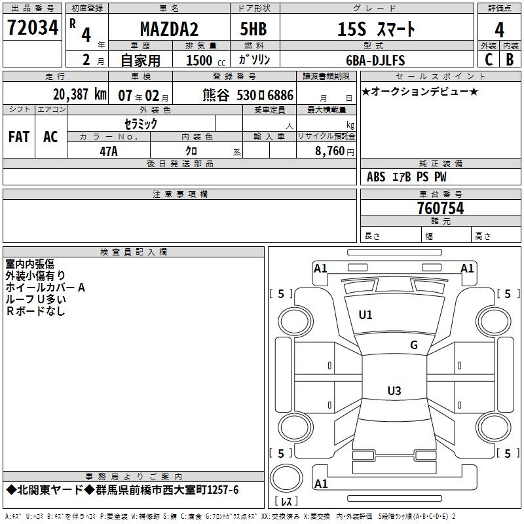Click the U3 dent mark on roof
Image resolution: width=524 pixels, height=524 pixels.
394,390
